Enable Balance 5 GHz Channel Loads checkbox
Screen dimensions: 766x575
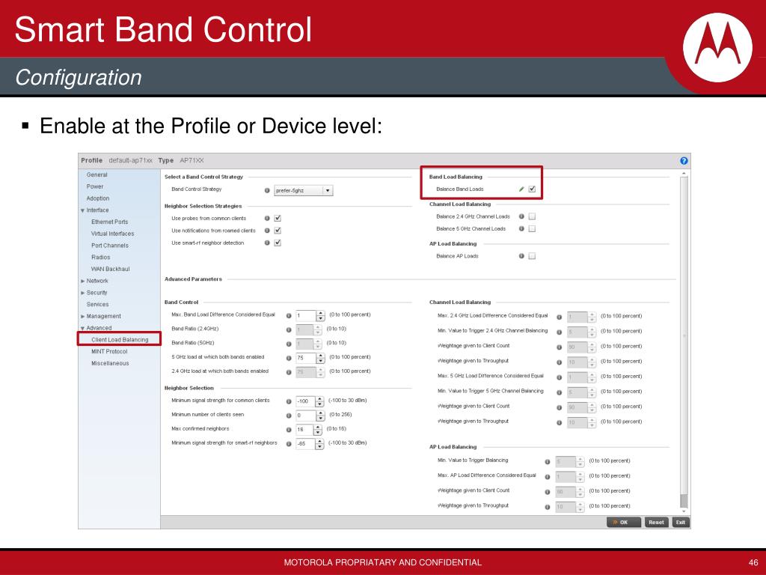tap(532, 228)
